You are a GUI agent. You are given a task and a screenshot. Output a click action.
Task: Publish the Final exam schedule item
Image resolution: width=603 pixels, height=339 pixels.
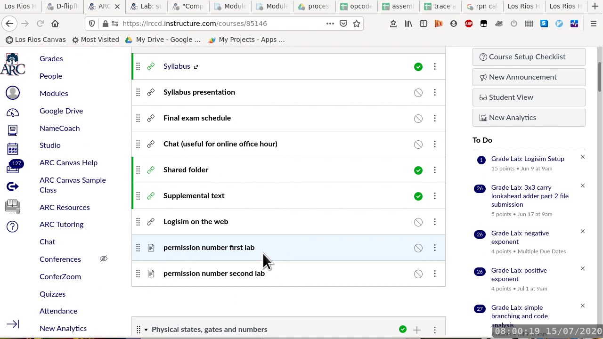coord(418,118)
